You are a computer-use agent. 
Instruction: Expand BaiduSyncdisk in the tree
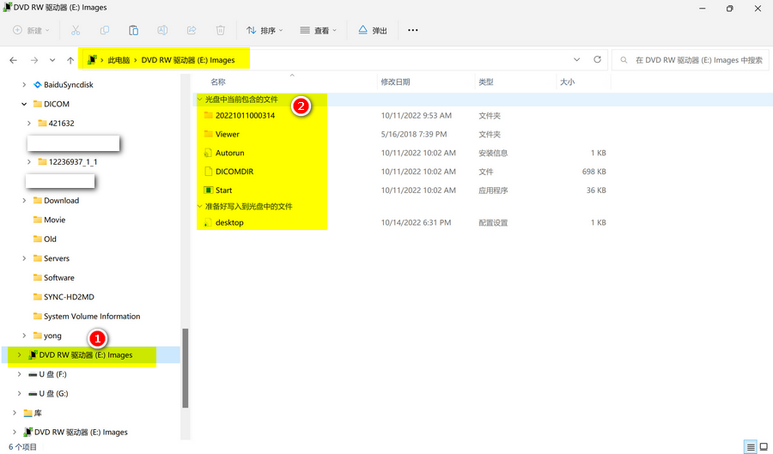pos(24,85)
